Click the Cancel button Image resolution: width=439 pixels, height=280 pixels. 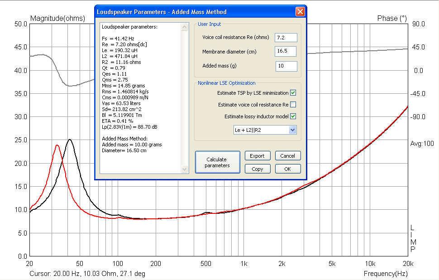point(288,156)
